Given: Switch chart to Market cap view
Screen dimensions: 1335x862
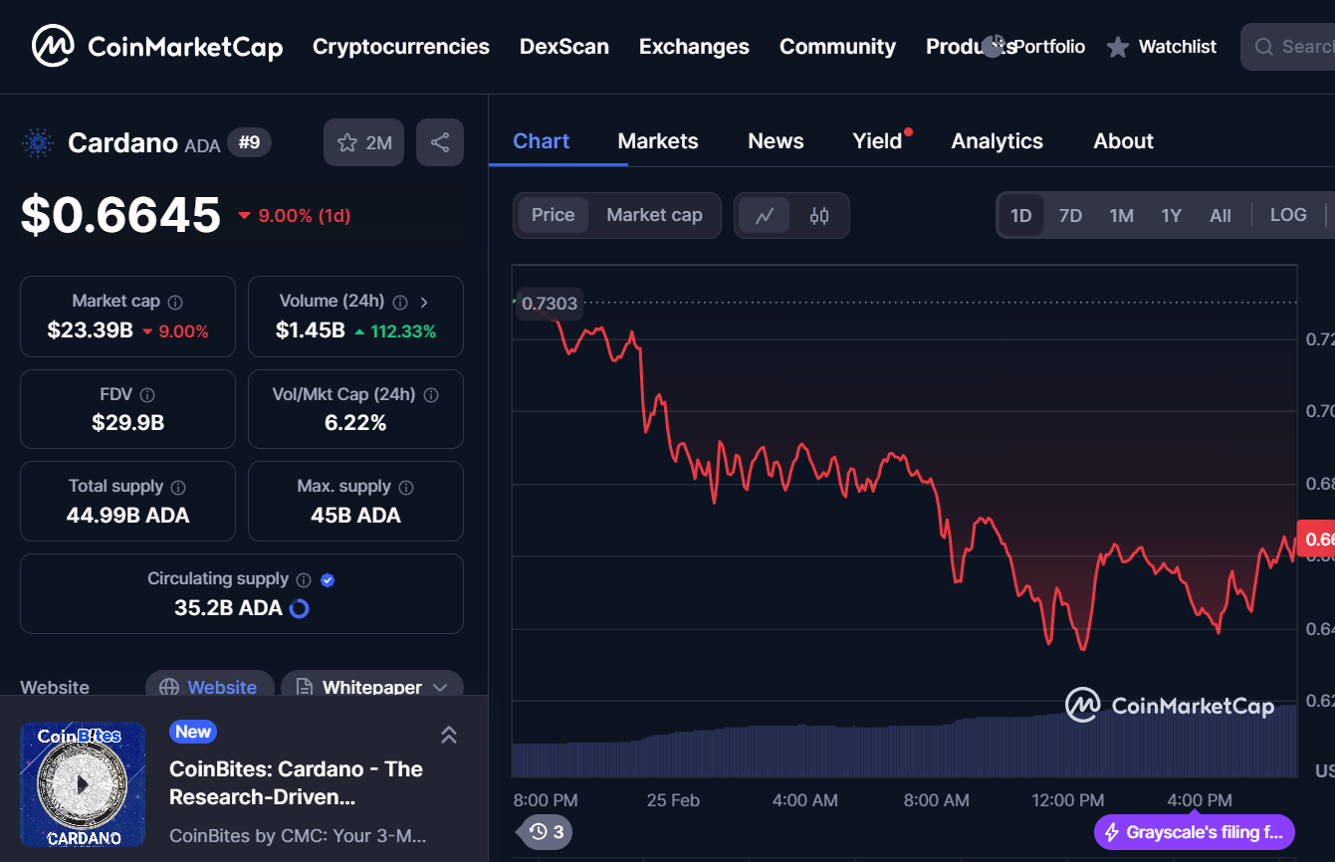Looking at the screenshot, I should coord(654,215).
